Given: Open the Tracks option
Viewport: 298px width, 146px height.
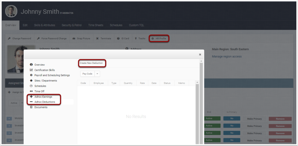Looking at the screenshot, I should [x=140, y=38].
